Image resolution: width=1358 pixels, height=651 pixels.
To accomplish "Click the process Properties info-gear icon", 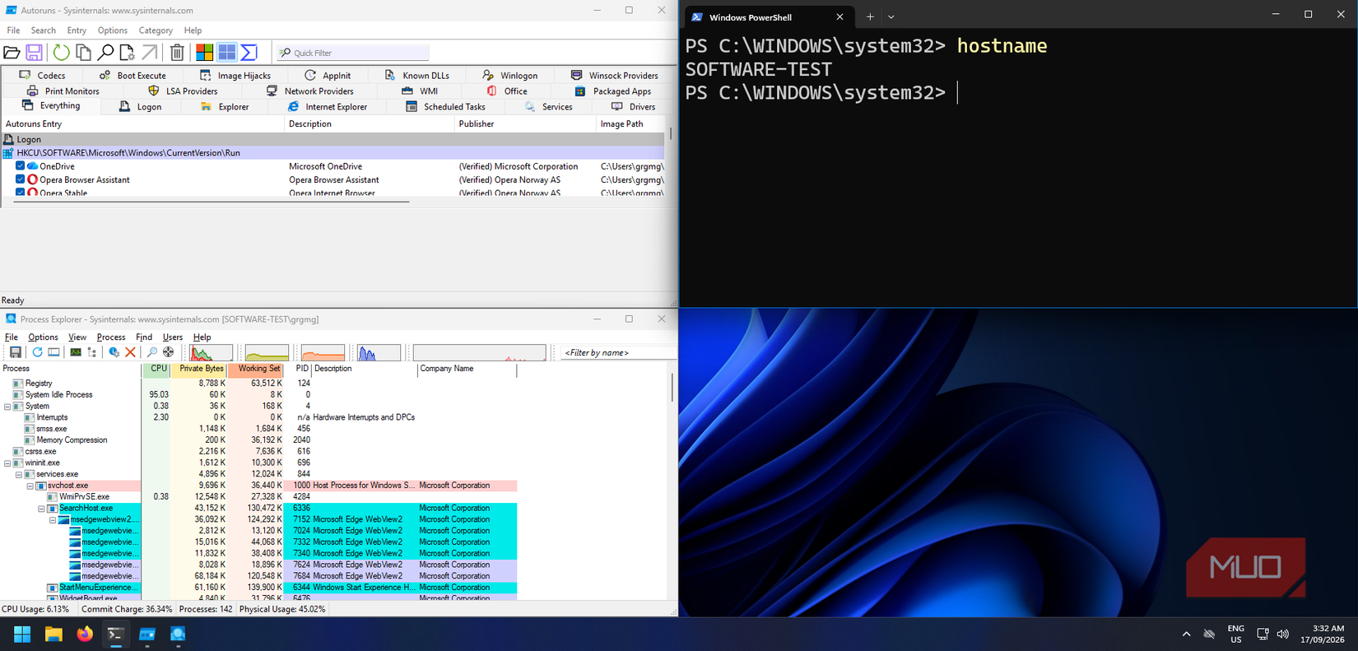I will click(114, 352).
